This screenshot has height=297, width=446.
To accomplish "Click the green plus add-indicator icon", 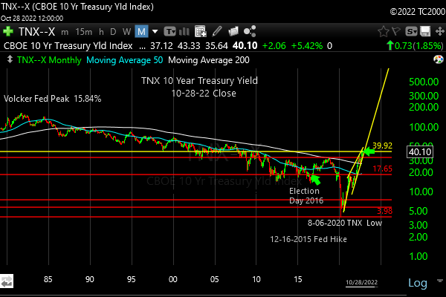I will pos(8,32).
